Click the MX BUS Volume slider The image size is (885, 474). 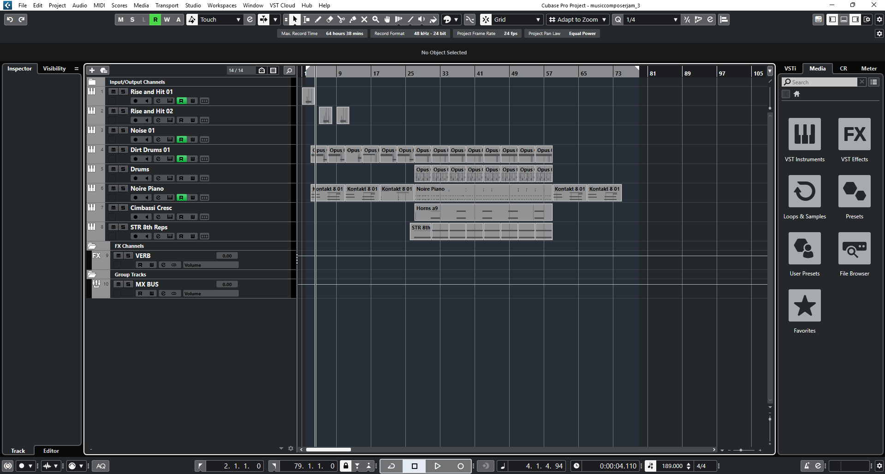pyautogui.click(x=211, y=293)
